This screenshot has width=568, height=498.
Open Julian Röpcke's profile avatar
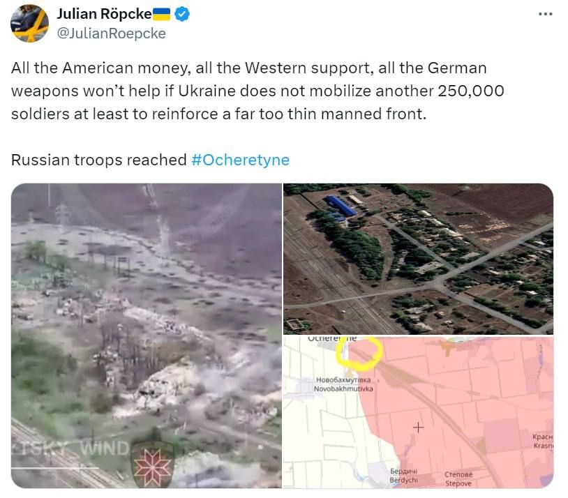click(29, 24)
